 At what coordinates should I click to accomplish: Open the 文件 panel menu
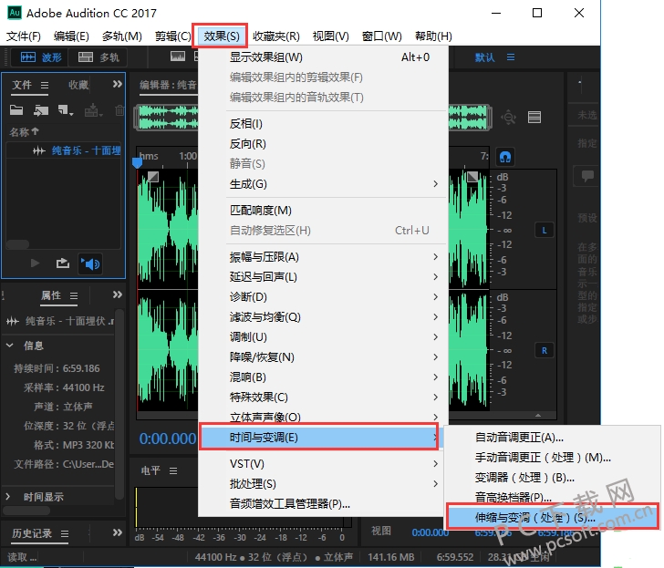coord(45,86)
